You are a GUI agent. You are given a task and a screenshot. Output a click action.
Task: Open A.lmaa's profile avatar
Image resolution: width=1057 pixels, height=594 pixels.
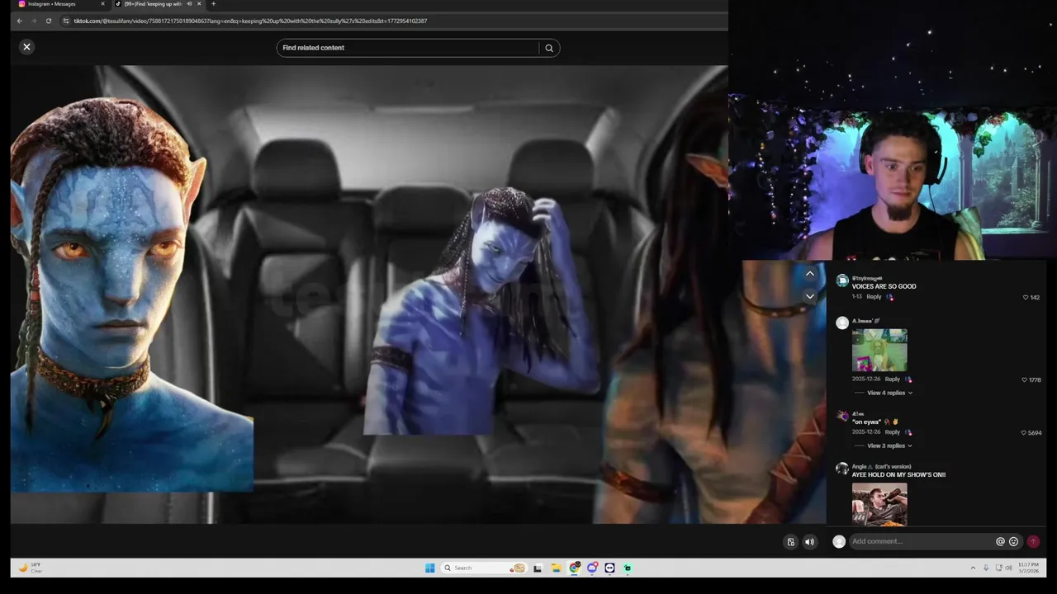(x=842, y=323)
